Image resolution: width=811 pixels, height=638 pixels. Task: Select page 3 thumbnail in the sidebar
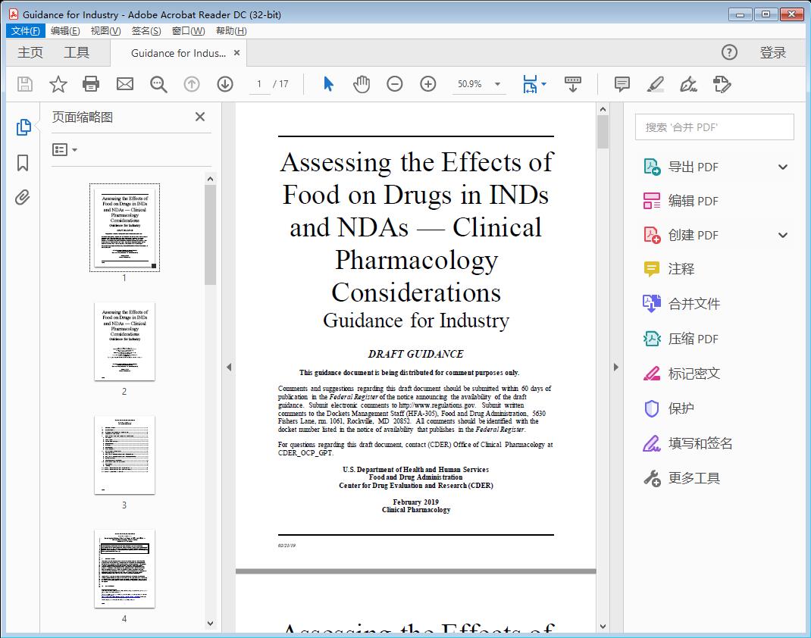(x=124, y=455)
